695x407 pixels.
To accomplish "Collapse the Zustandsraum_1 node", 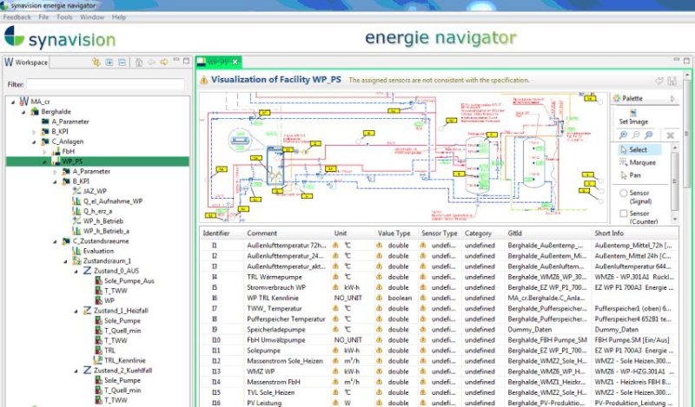I will coord(66,261).
